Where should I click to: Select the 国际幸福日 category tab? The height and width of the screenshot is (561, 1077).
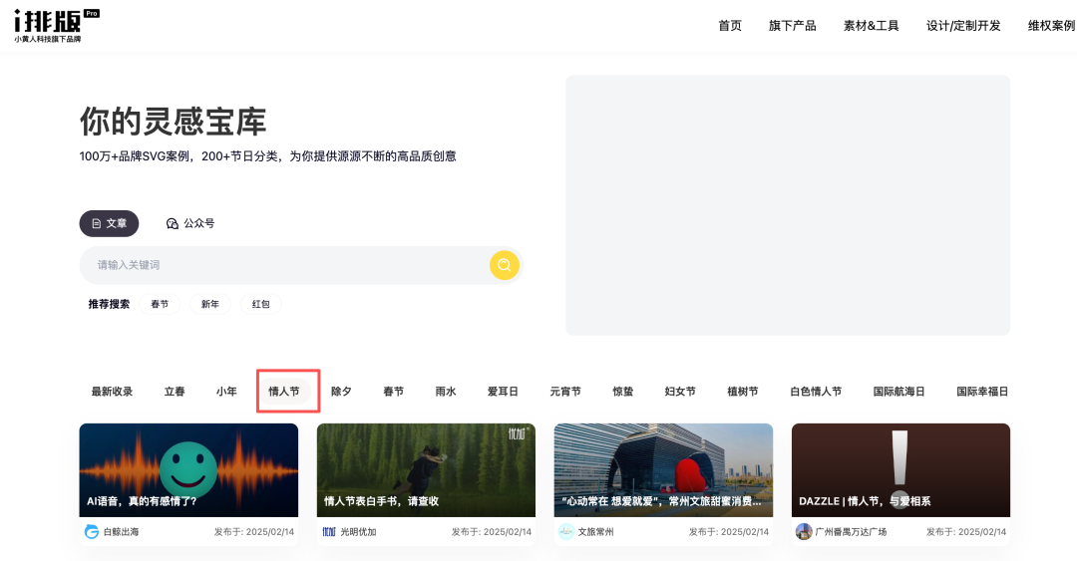(982, 392)
